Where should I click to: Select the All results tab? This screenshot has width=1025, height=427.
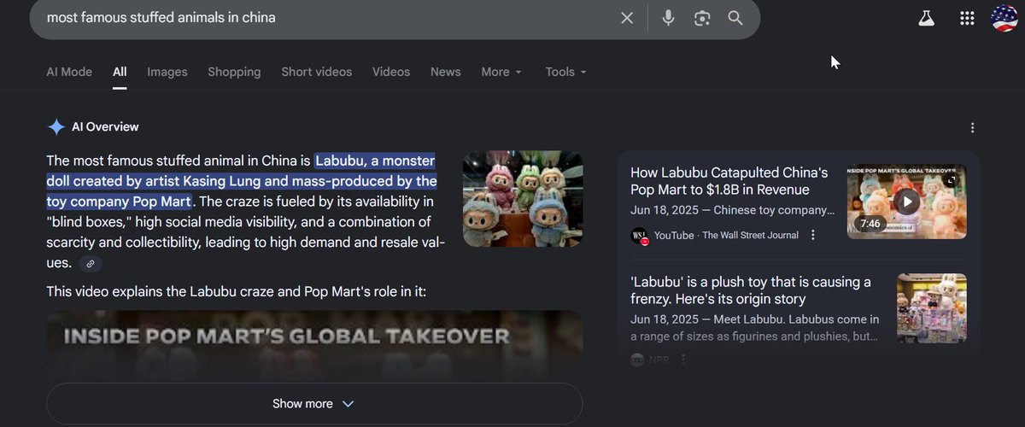click(120, 72)
